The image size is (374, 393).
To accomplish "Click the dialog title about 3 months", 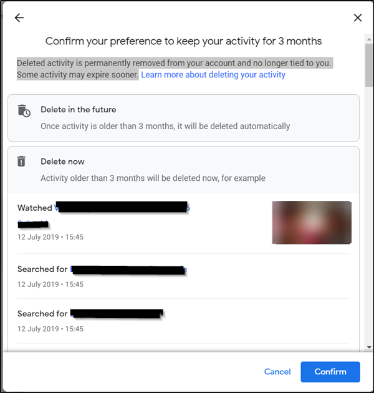I will click(184, 42).
